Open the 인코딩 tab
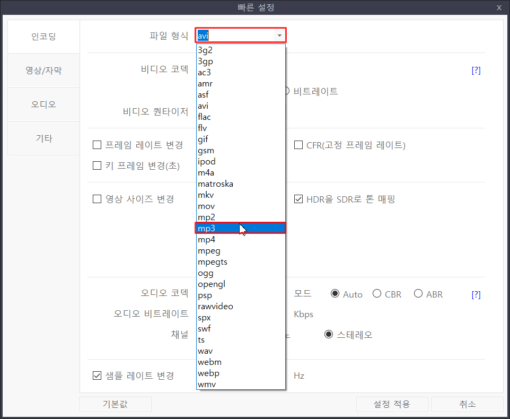The width and height of the screenshot is (510, 419). 43,37
